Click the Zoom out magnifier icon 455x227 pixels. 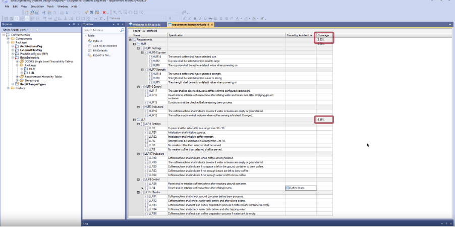(120, 13)
